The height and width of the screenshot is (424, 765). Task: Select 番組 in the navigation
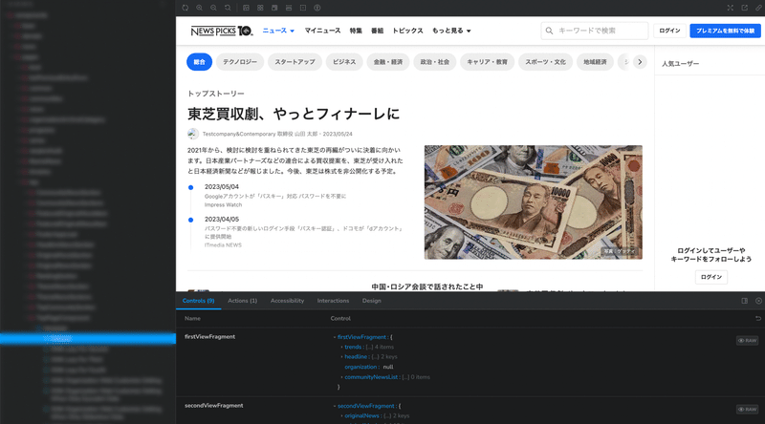377,31
